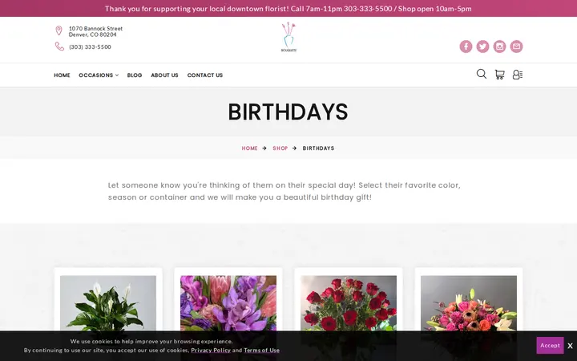Open the Terms of Use link
577x361 pixels.
[x=261, y=350]
